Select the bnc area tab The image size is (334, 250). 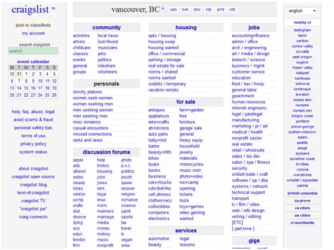197,10
